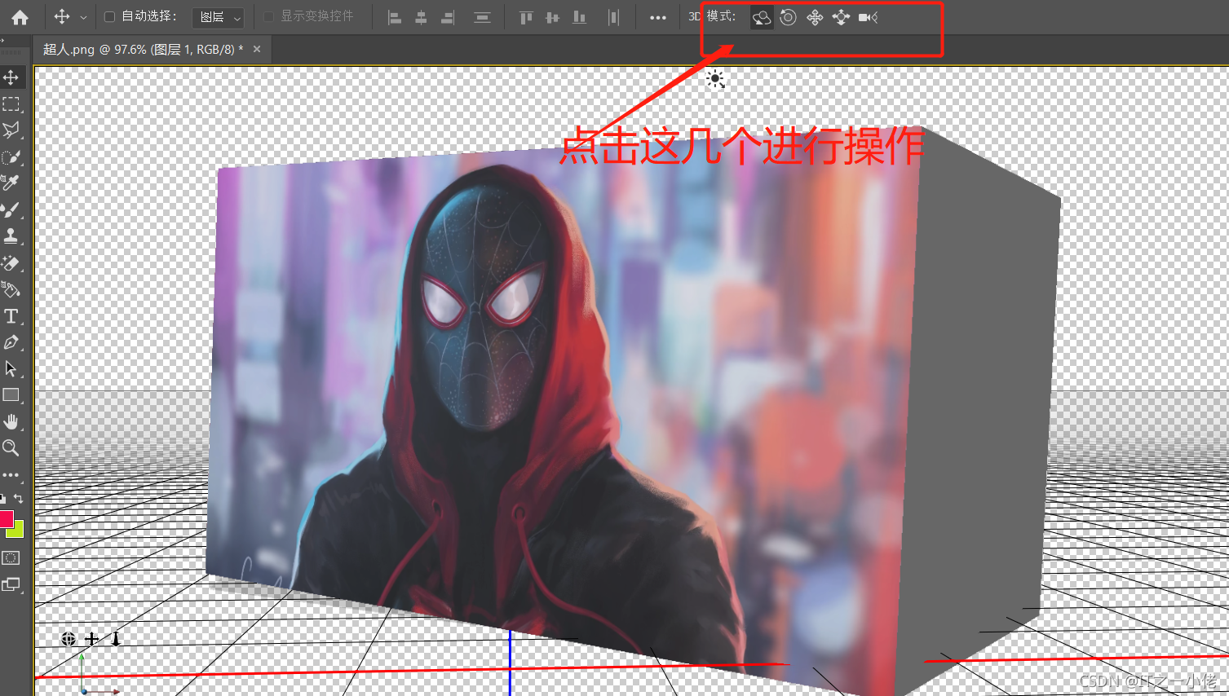Change screen mode button in the toolbox
Viewport: 1229px width, 696px height.
click(x=11, y=584)
